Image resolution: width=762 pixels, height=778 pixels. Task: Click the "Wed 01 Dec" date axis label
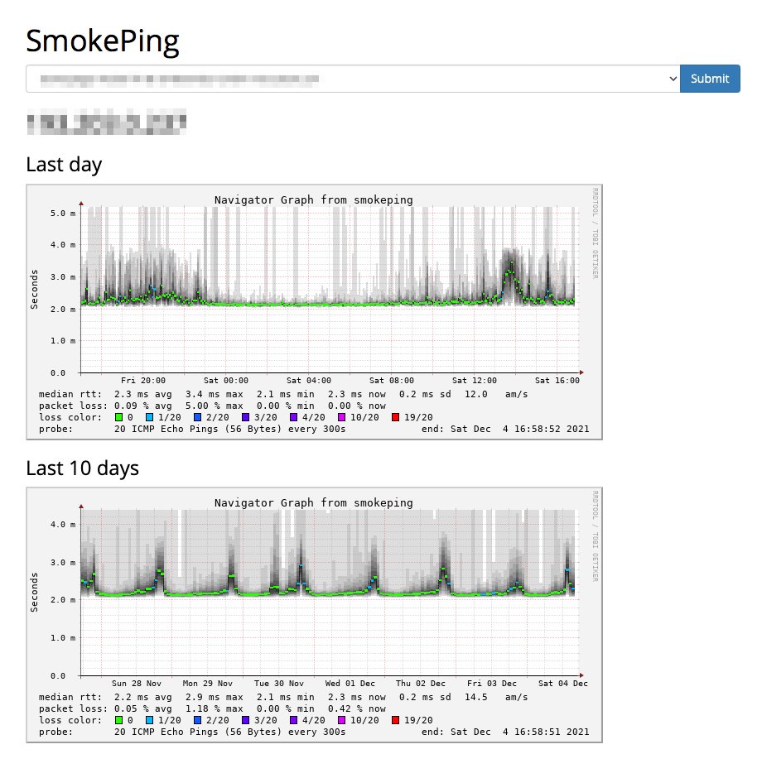point(350,683)
